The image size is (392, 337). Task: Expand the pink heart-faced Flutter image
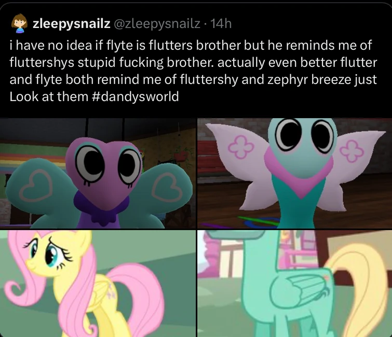pos(98,173)
